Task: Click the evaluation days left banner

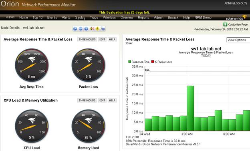Action: click(124, 12)
